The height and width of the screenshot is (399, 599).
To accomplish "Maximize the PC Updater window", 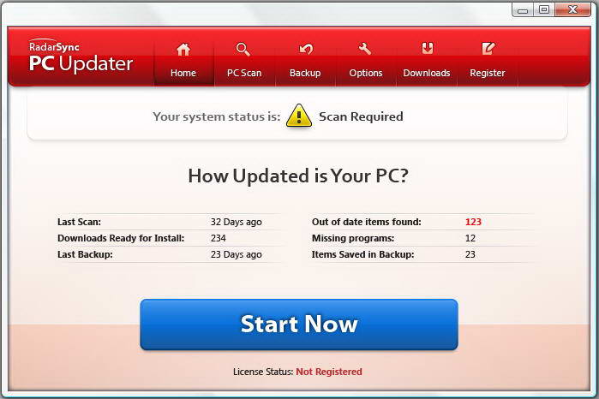I will coord(544,9).
